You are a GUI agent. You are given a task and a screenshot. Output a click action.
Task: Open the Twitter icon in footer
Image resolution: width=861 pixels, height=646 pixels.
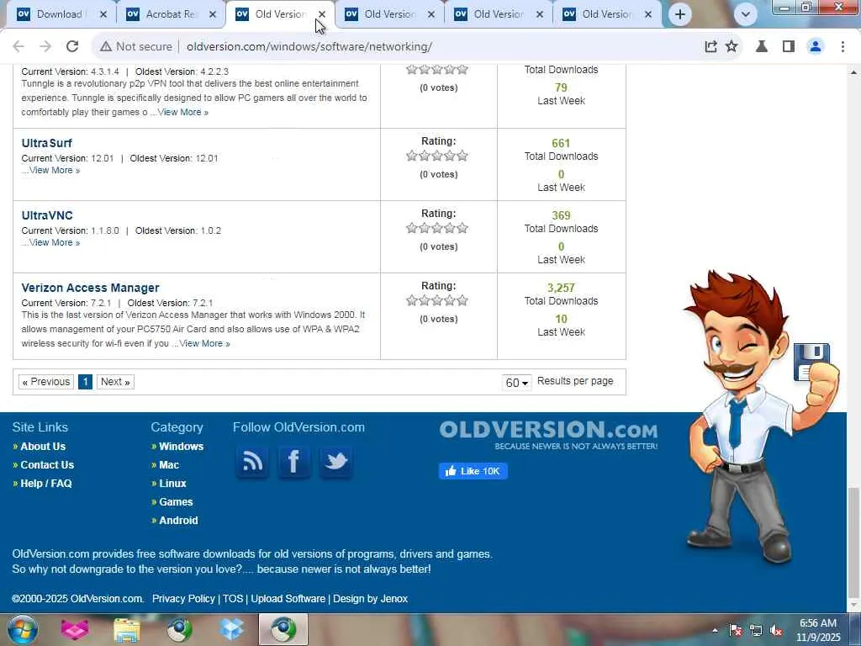point(335,462)
